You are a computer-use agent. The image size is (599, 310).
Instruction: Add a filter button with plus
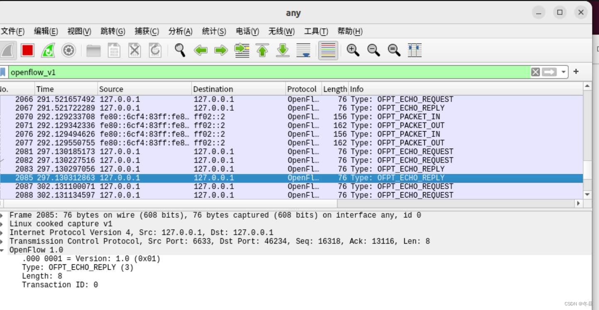pyautogui.click(x=576, y=72)
